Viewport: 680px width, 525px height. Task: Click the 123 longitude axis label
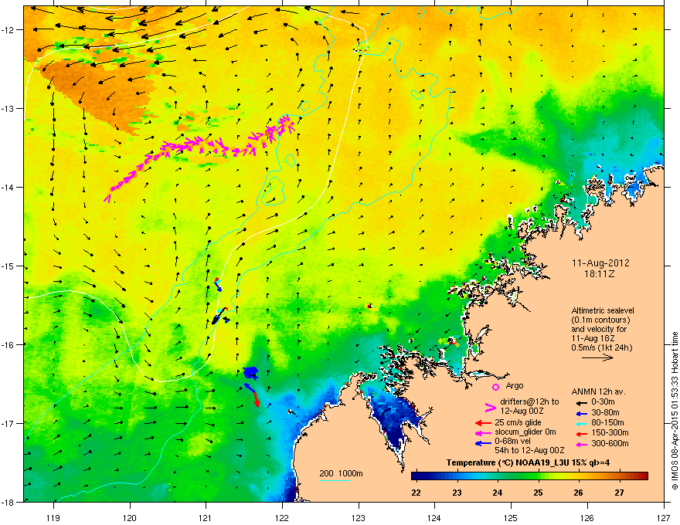point(359,517)
